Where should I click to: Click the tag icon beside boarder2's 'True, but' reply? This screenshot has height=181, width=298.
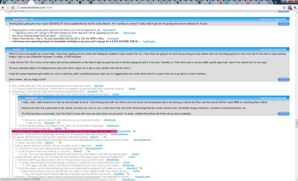click(x=128, y=174)
